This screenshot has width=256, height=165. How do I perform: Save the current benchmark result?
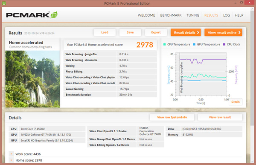(x=130, y=32)
